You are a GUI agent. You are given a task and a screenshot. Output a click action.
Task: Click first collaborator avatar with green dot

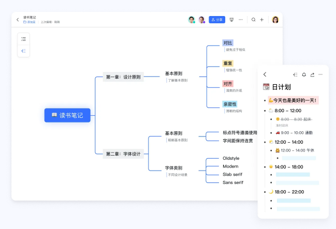coord(192,20)
